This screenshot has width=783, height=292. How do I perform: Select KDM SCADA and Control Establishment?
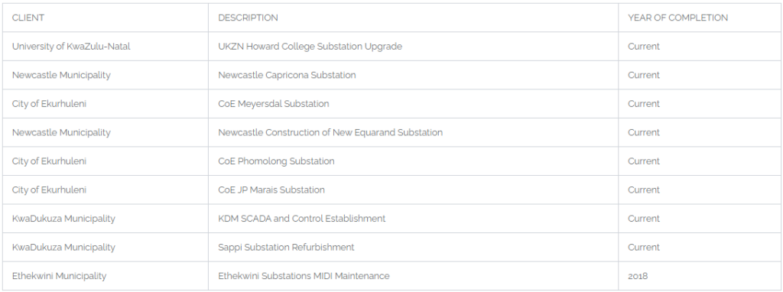point(301,219)
